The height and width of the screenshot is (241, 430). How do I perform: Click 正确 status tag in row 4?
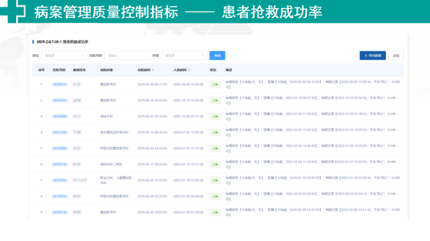tap(215, 133)
